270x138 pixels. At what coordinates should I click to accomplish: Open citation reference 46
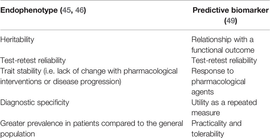[x=79, y=11]
